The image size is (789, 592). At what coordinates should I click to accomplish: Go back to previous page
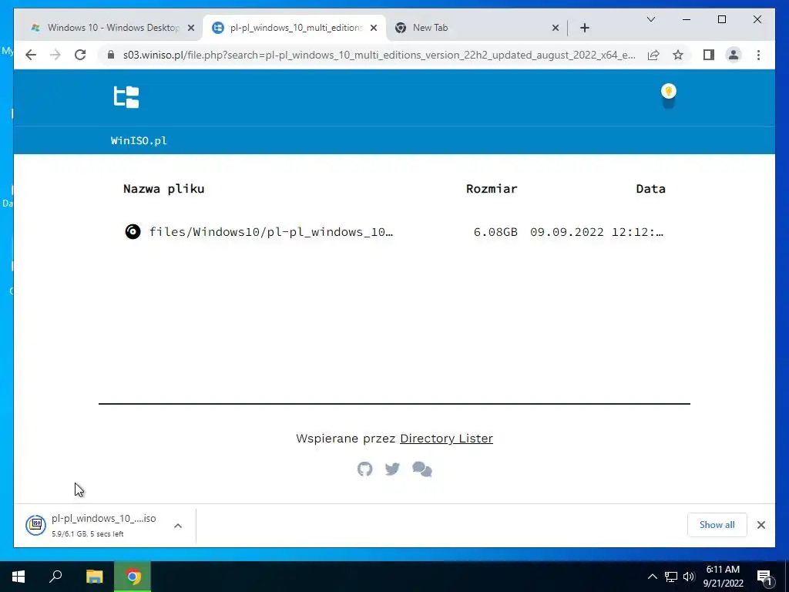tap(31, 55)
